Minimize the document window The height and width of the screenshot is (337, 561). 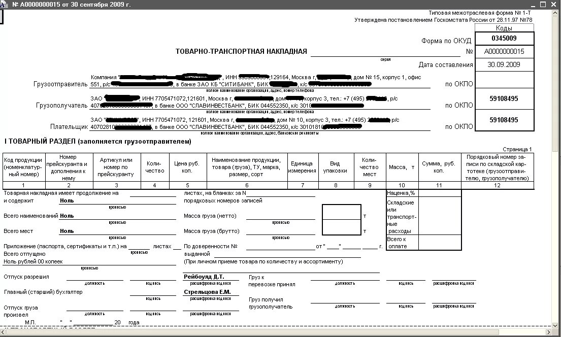[534, 5]
